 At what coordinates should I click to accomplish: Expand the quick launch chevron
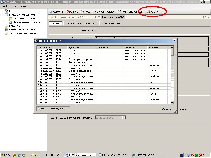point(28,154)
